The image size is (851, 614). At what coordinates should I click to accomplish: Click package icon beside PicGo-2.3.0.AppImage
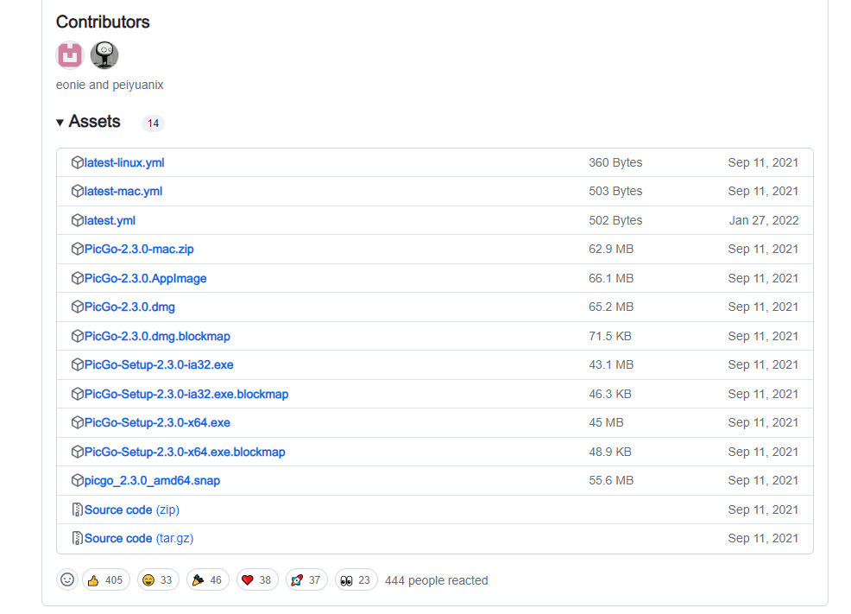(77, 278)
